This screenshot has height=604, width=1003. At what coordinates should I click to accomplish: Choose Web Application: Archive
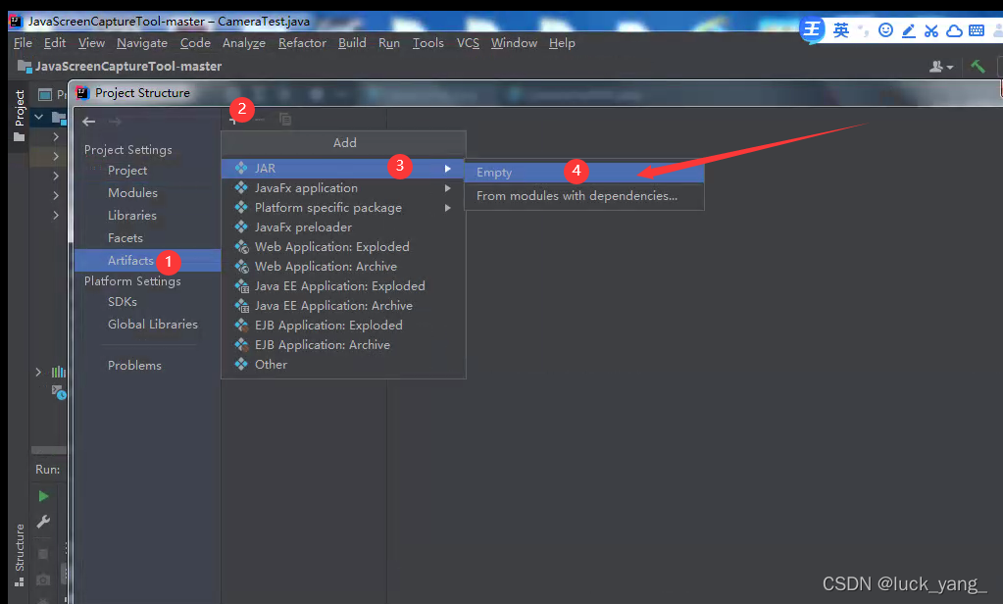coord(343,266)
